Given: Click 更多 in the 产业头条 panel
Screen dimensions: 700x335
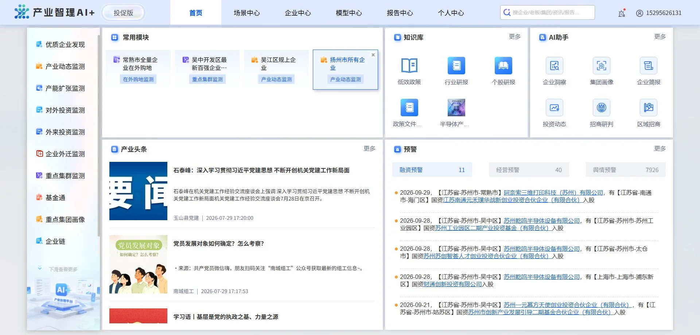Looking at the screenshot, I should click(x=369, y=149).
